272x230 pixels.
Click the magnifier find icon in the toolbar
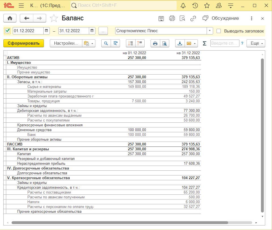106,43
